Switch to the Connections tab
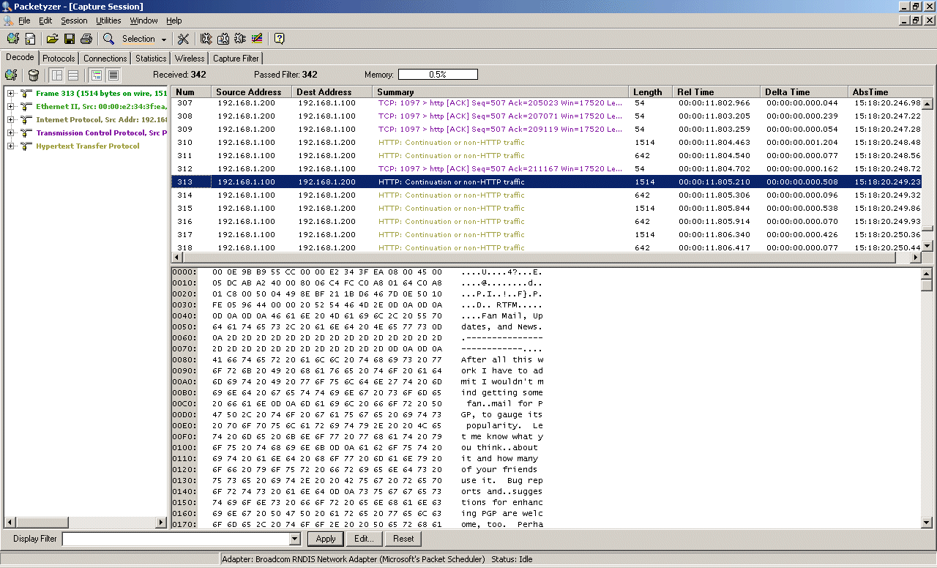Viewport: 937px width, 568px height. click(105, 59)
